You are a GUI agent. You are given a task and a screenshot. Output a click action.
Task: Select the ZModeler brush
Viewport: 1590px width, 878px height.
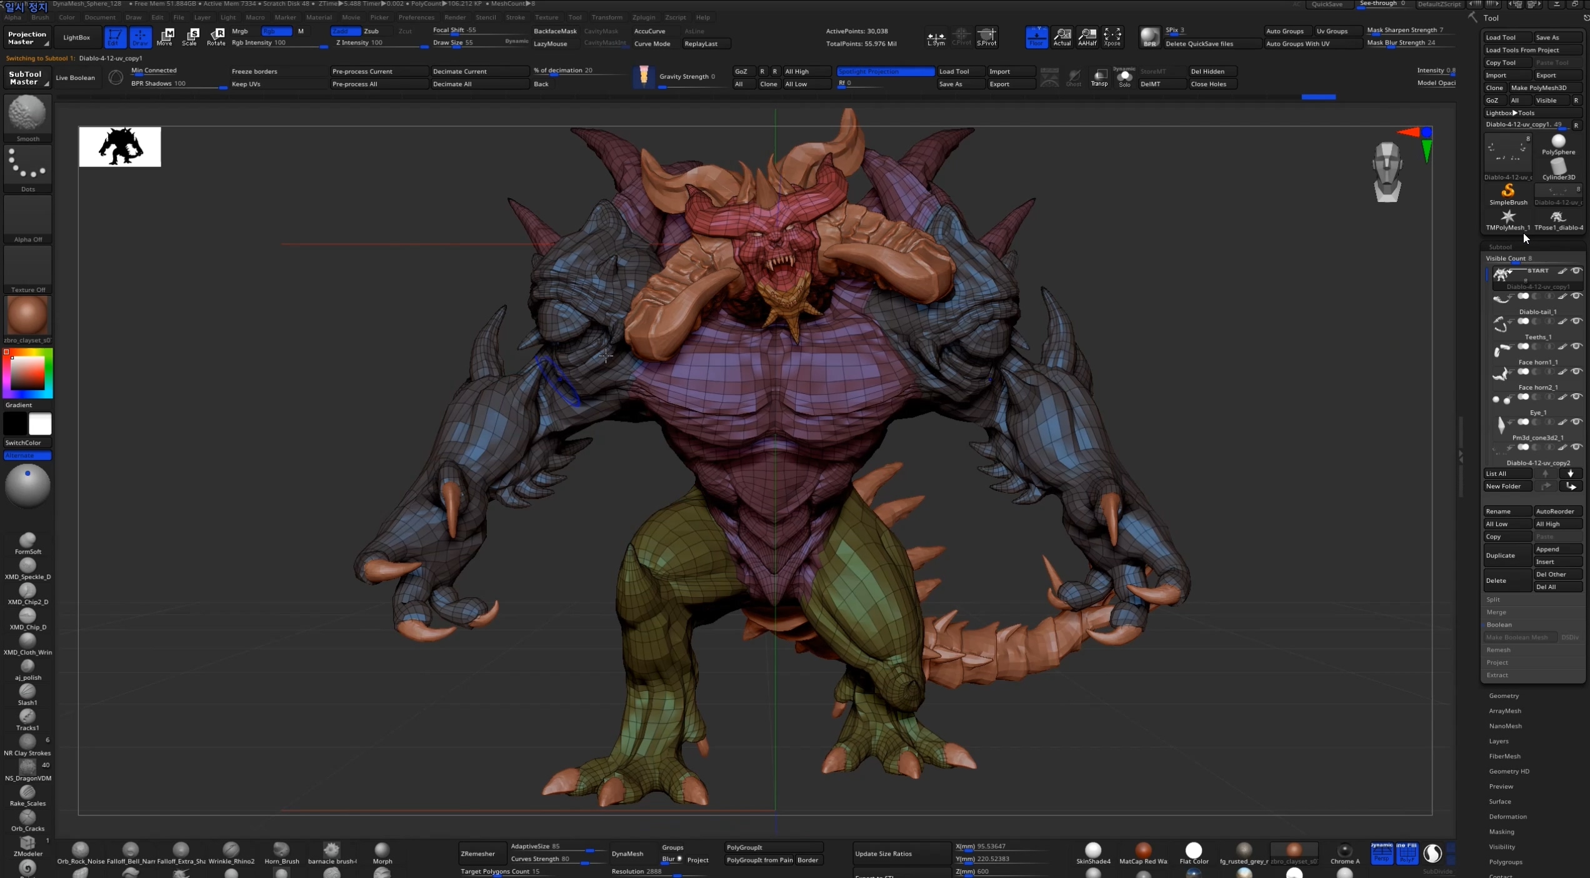(x=27, y=845)
